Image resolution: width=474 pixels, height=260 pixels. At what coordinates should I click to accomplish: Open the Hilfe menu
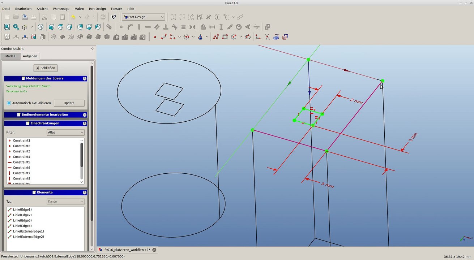coord(131,9)
